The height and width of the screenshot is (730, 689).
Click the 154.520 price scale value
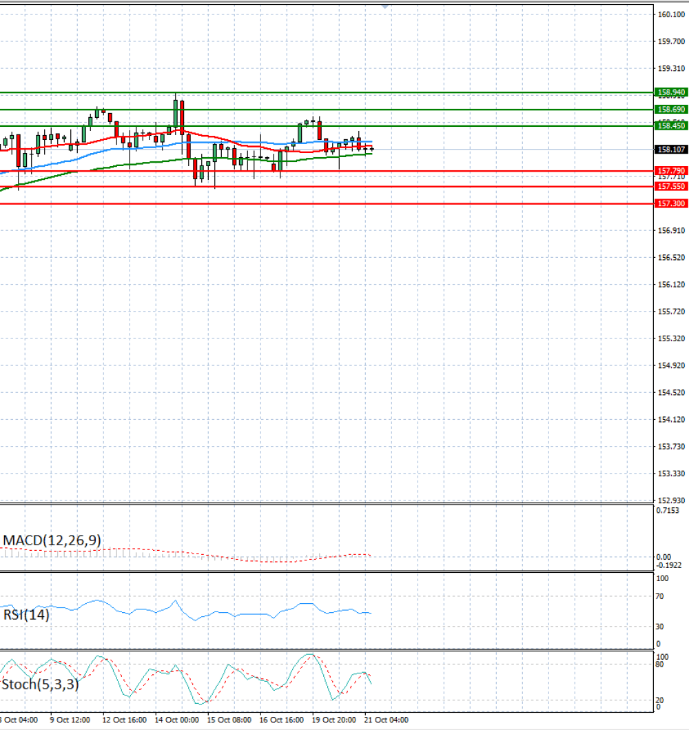coord(671,392)
